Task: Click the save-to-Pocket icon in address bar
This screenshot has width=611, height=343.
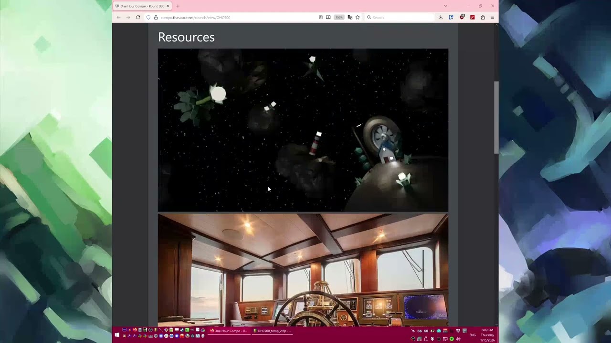Action: (x=328, y=17)
